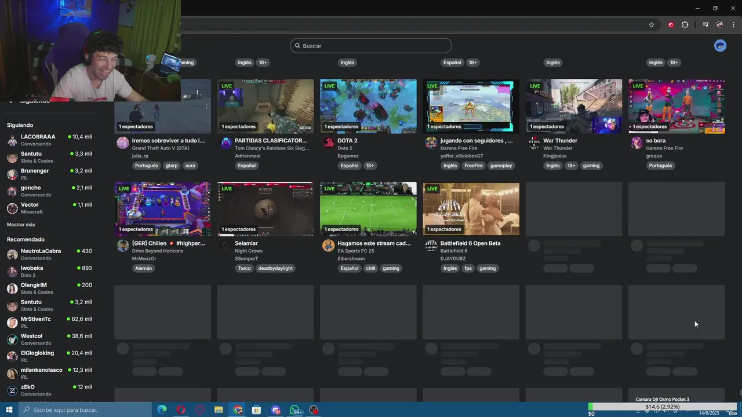Open Kingjsalas channel name link
The height and width of the screenshot is (417, 742).
point(555,156)
